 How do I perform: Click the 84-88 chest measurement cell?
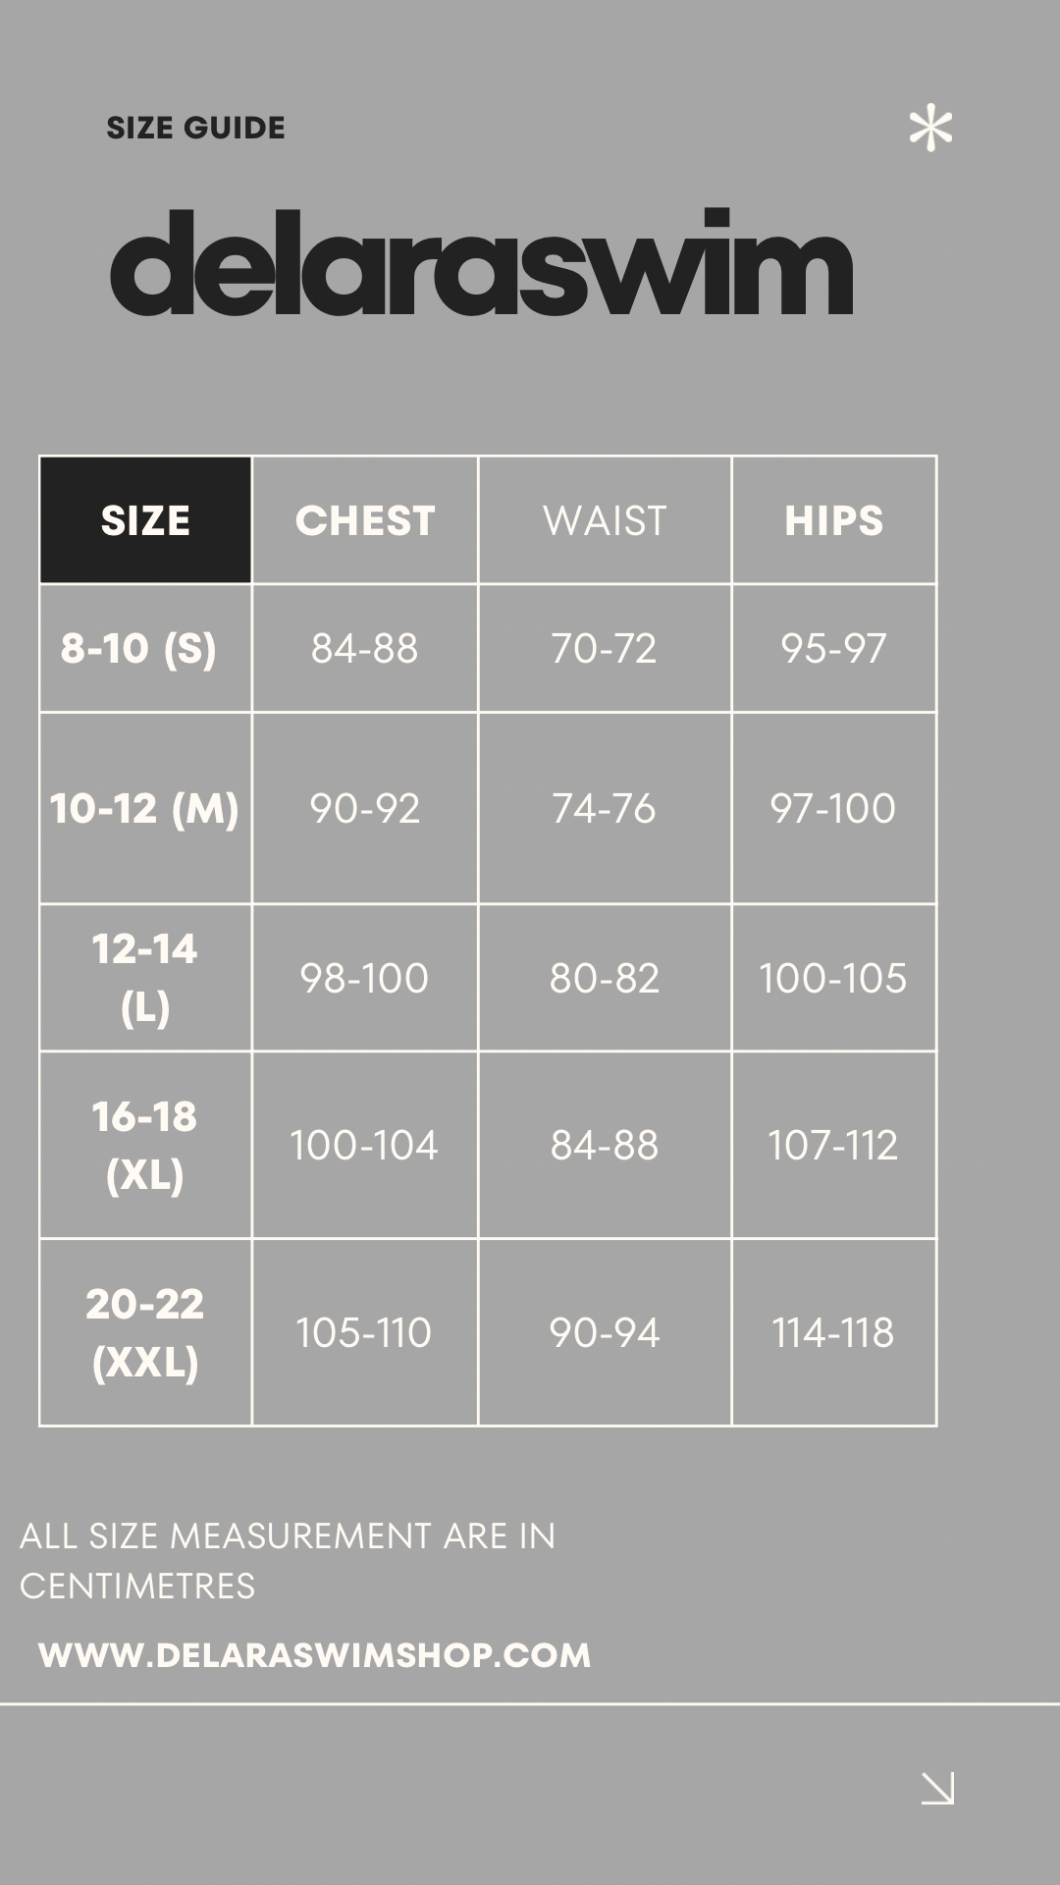364,648
